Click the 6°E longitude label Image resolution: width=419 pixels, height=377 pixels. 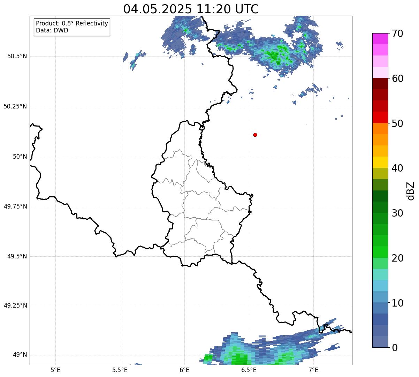(184, 370)
